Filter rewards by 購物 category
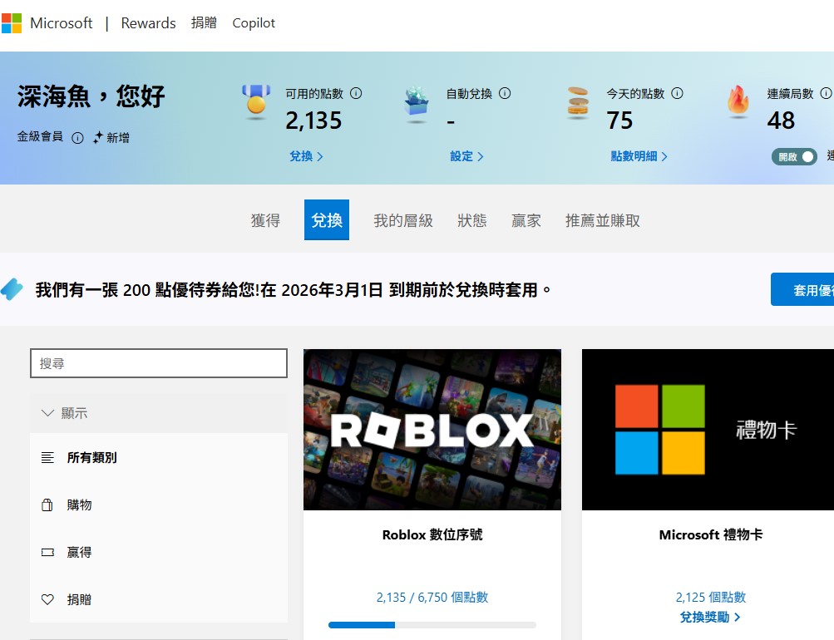 (x=79, y=505)
